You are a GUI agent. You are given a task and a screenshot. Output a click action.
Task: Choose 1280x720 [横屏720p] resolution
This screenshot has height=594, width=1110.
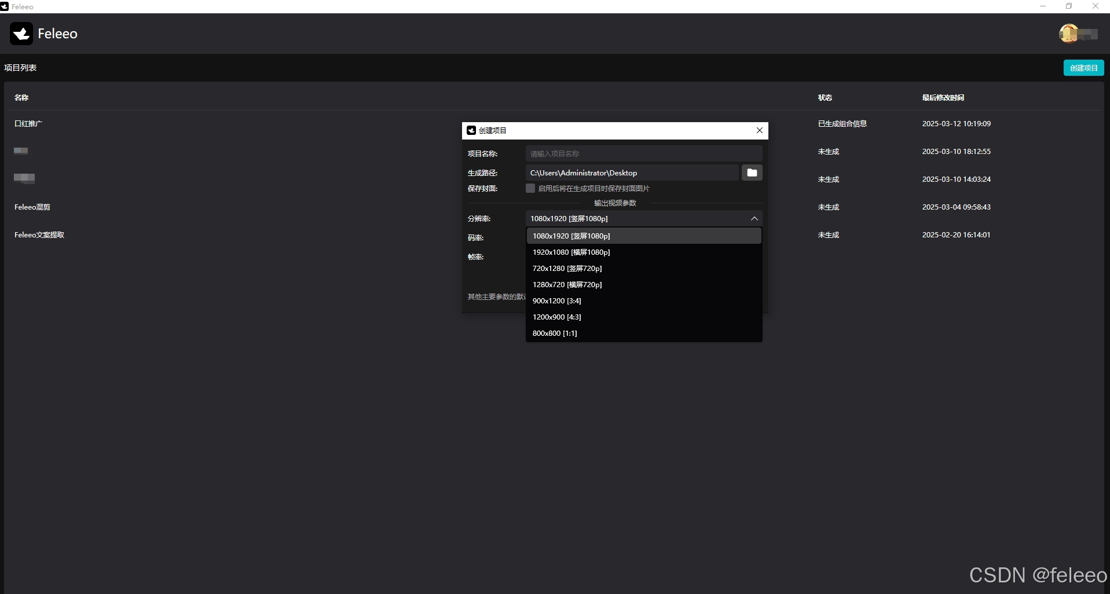[x=644, y=284]
